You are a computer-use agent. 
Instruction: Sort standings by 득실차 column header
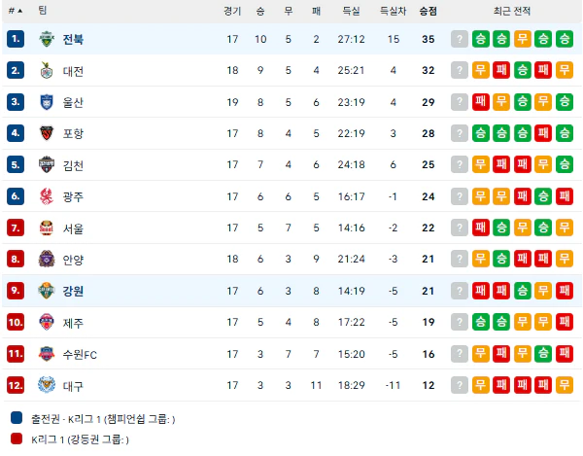pos(393,11)
